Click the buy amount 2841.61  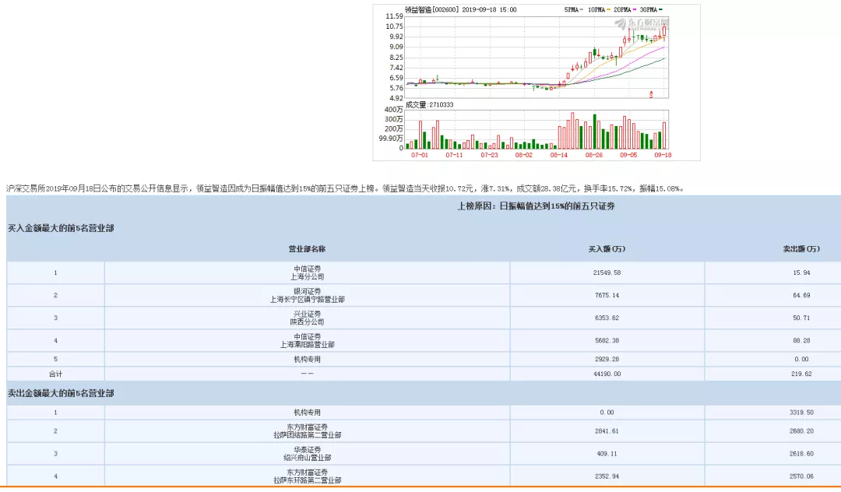[x=607, y=431]
